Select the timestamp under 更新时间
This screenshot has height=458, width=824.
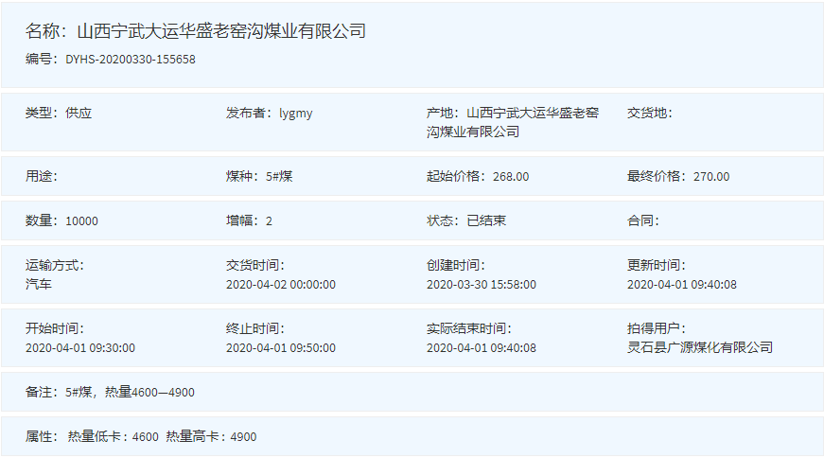681,285
